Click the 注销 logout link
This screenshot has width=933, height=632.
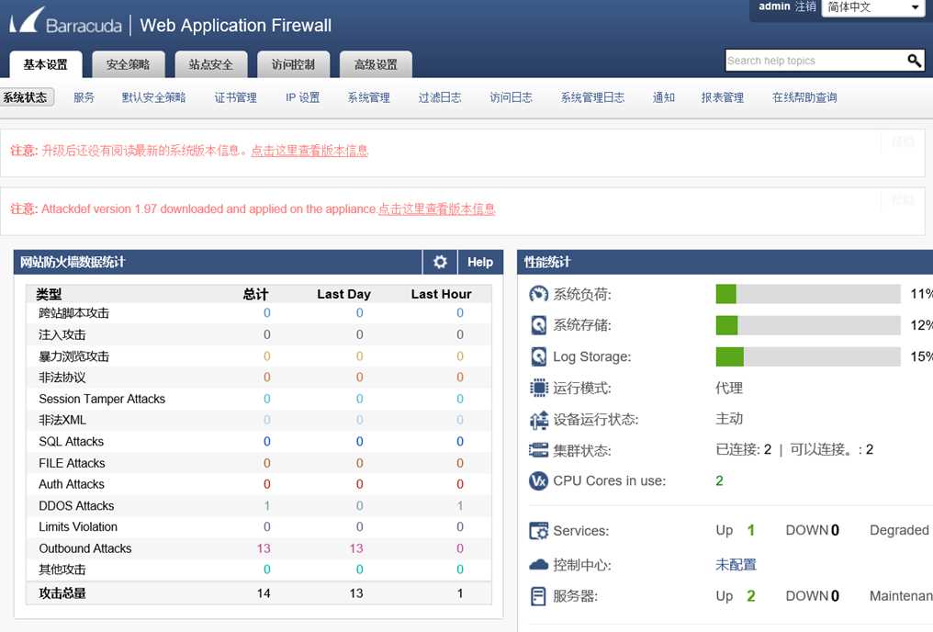(x=805, y=6)
